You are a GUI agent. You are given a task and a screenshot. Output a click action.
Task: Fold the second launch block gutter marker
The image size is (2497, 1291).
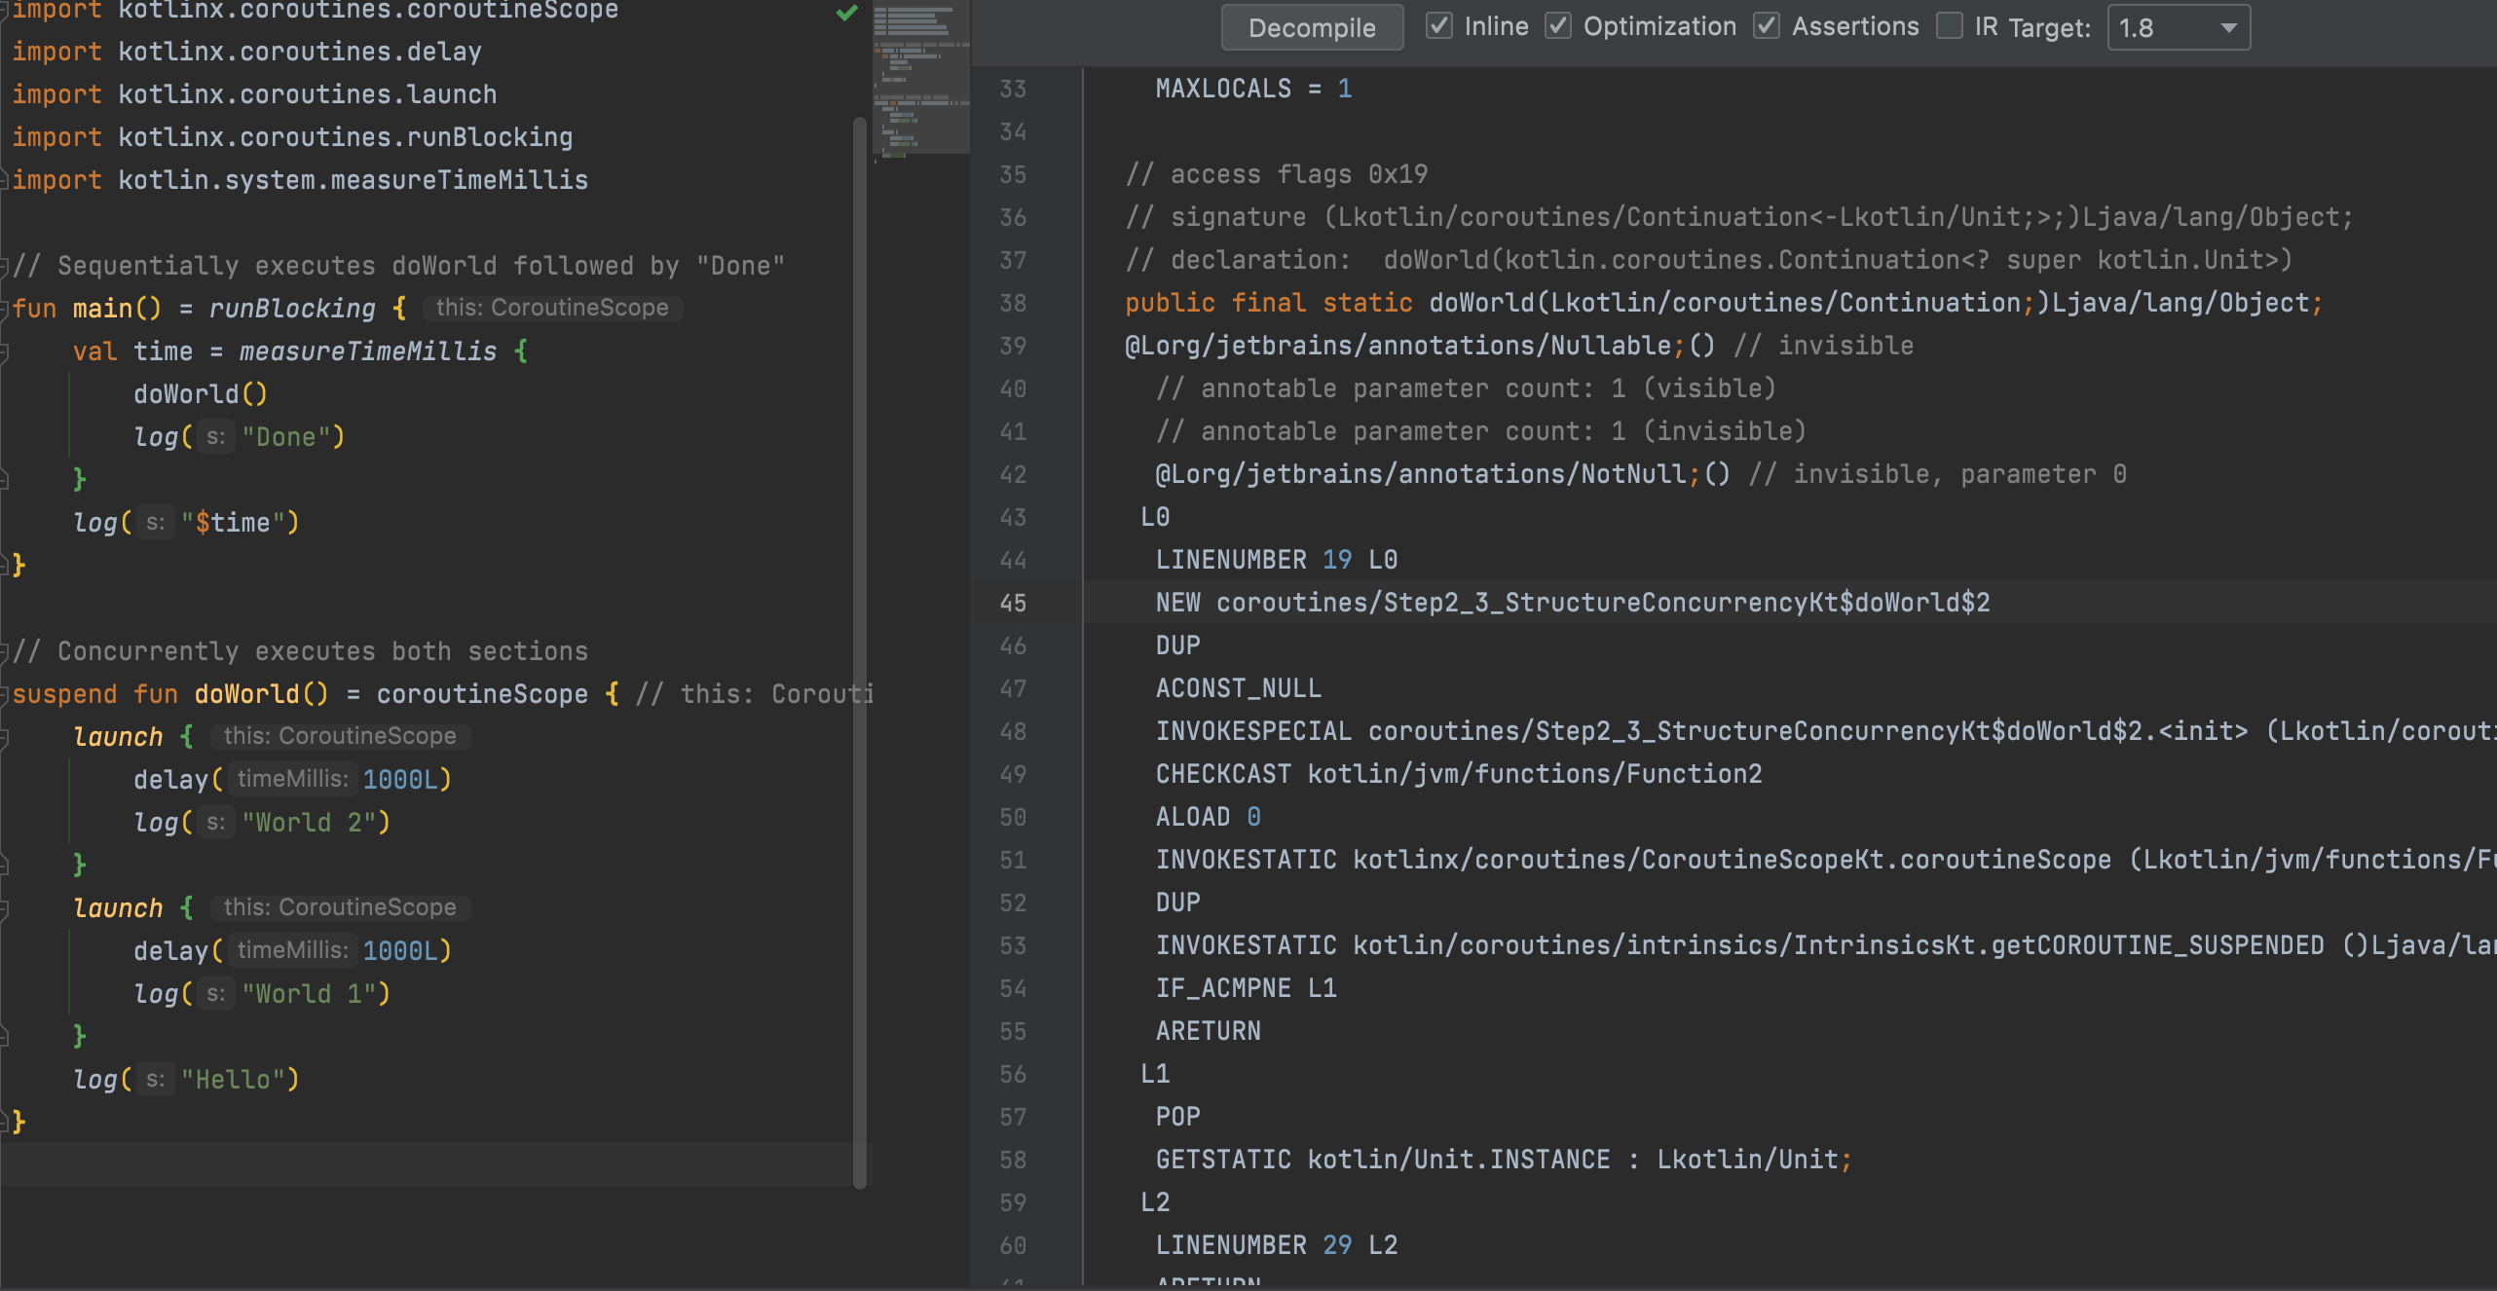pyautogui.click(x=5, y=908)
